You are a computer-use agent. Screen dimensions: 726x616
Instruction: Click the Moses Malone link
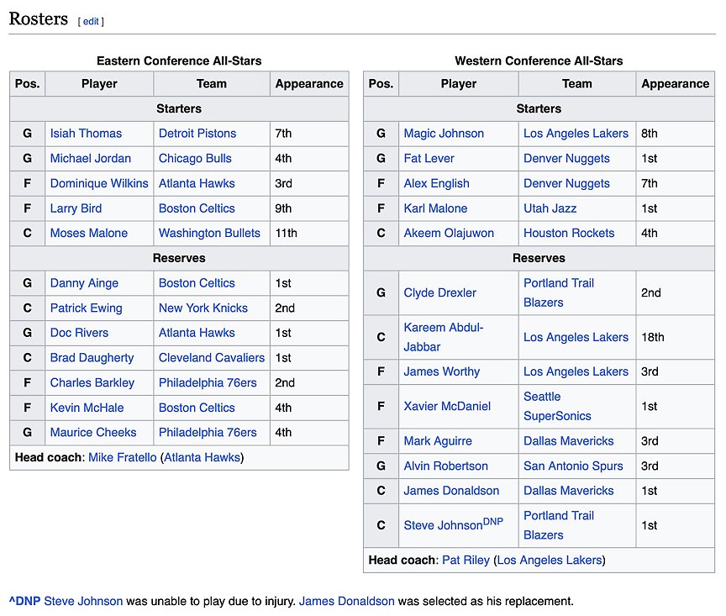tap(88, 233)
